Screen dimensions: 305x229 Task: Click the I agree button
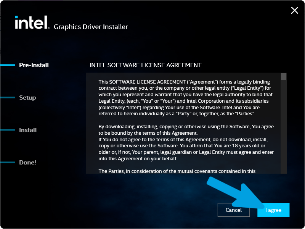coord(273,210)
